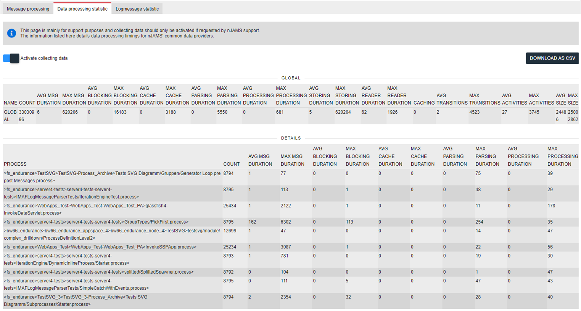
Task: Click count 12699 in ProcessDefinitionLevel2 row
Action: point(230,231)
